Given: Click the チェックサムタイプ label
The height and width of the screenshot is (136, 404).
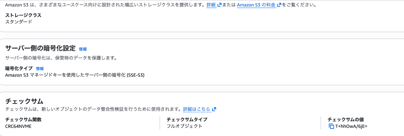Looking at the screenshot, I should click(x=187, y=120).
